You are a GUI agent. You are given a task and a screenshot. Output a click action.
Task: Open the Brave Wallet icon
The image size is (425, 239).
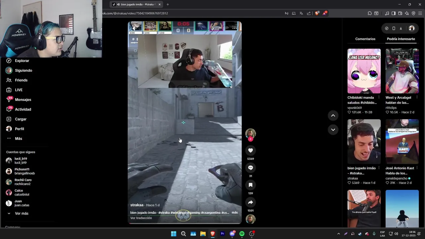click(x=400, y=13)
